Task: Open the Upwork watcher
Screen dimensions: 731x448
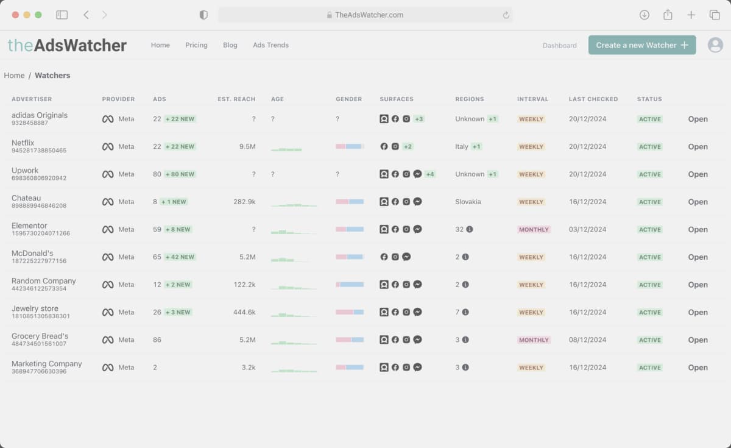Action: (698, 174)
